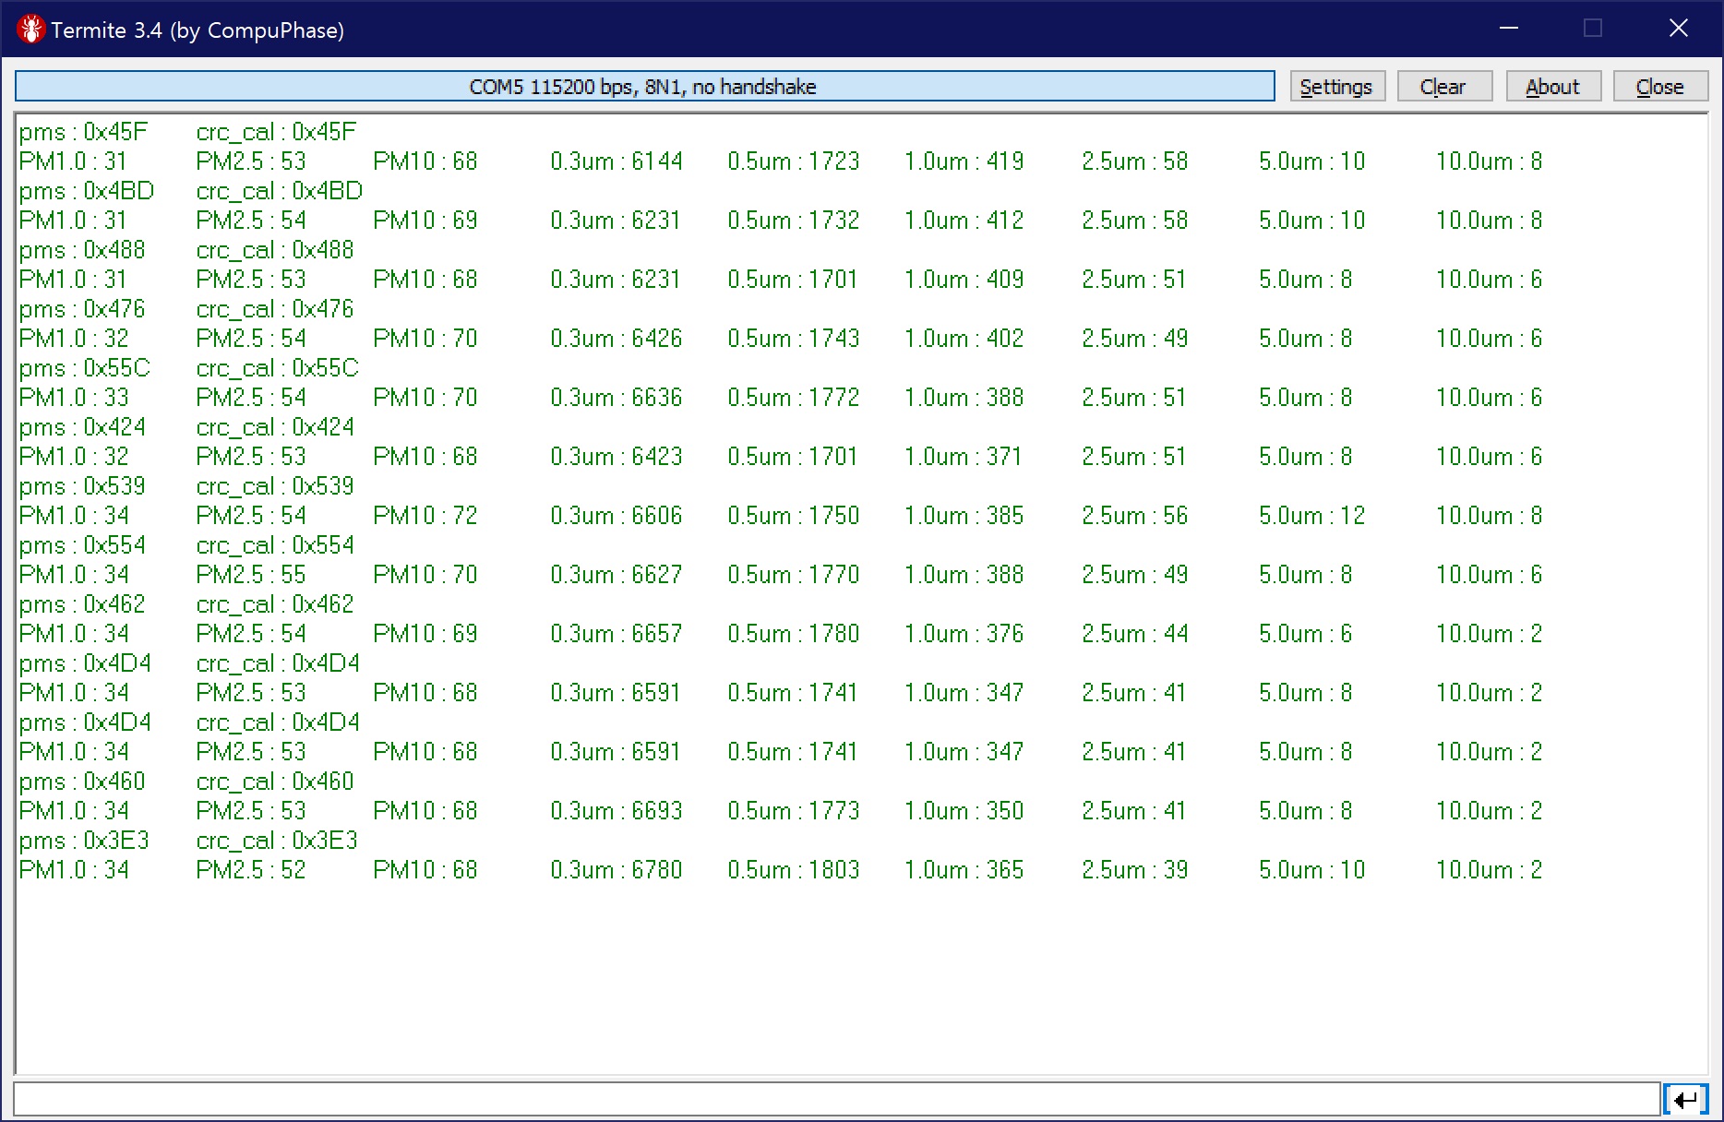
Task: Click text 'crc_cal : 0x45F'
Action: pyautogui.click(x=276, y=132)
